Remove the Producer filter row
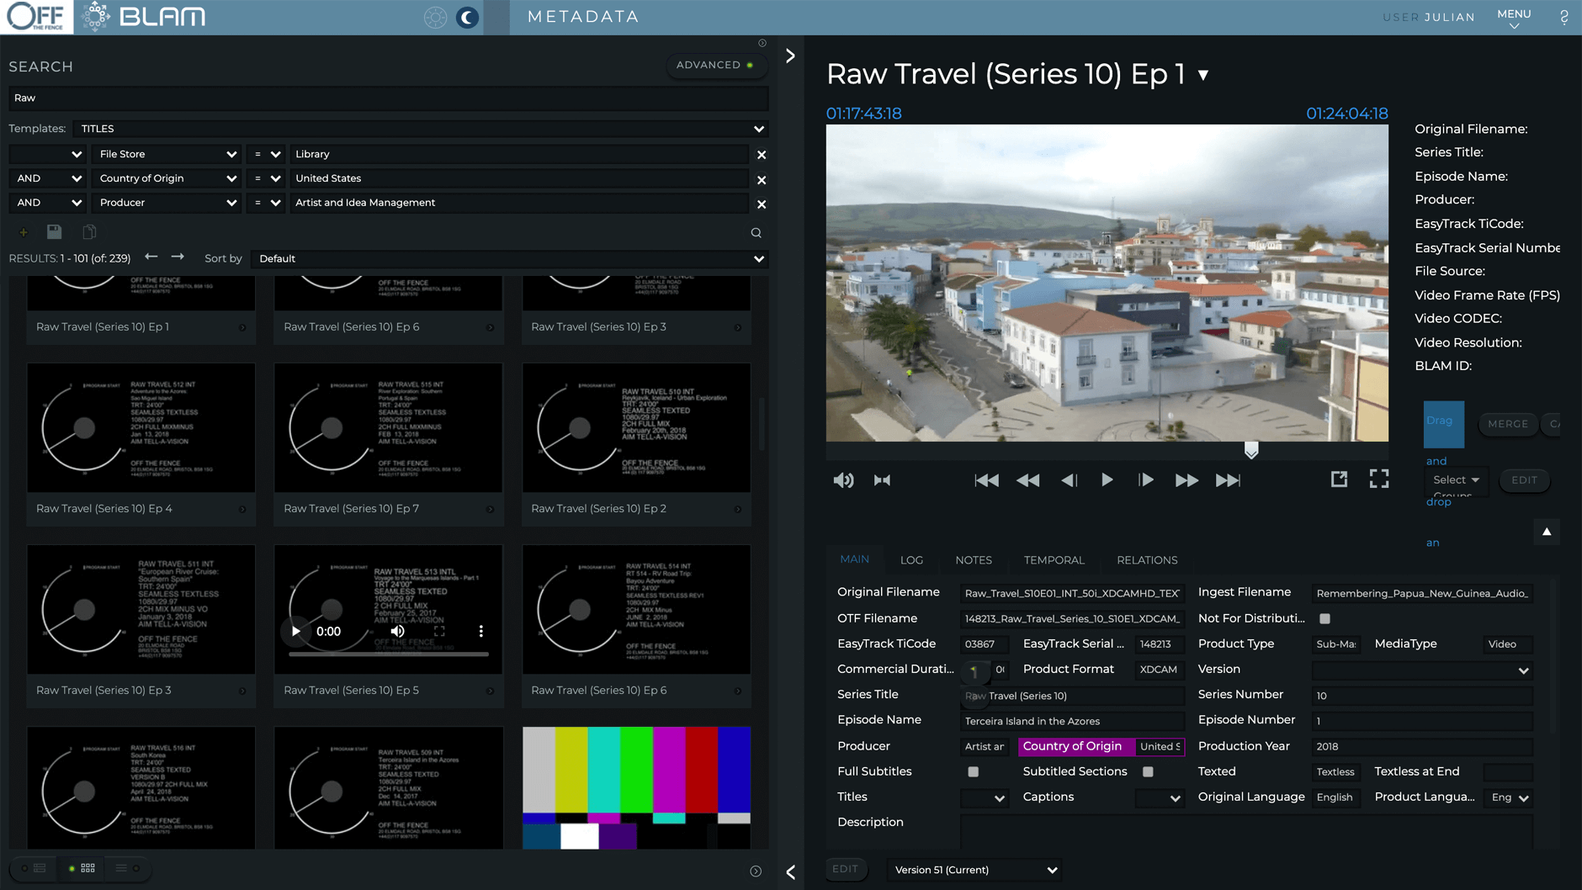The height and width of the screenshot is (890, 1582). (762, 204)
